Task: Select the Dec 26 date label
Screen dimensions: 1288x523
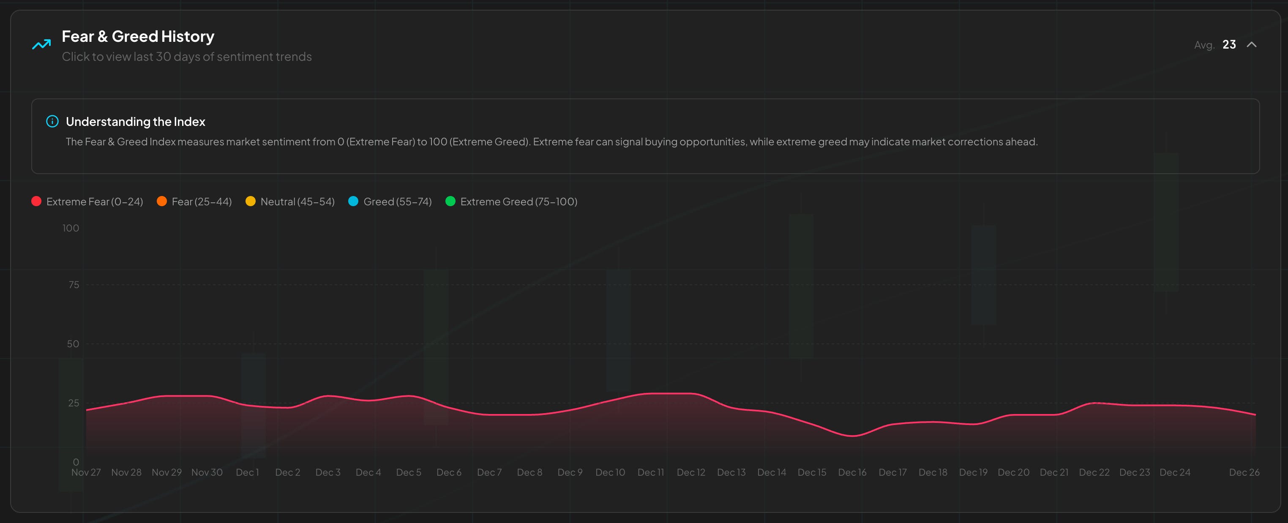Action: [x=1244, y=472]
